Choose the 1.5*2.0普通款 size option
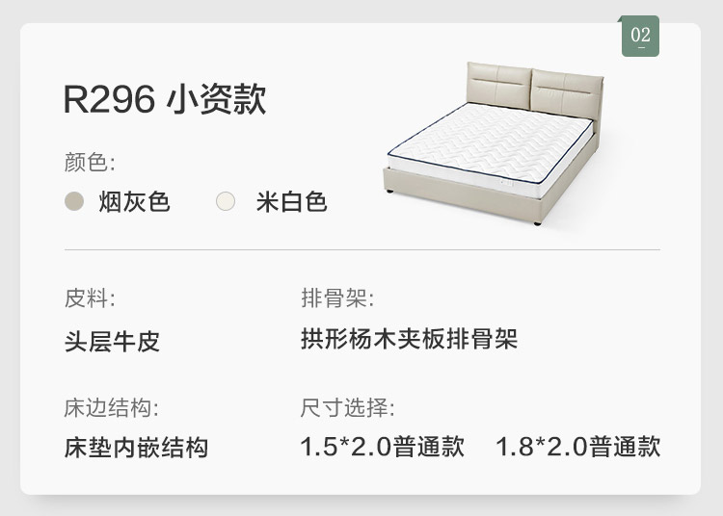The height and width of the screenshot is (516, 723). click(382, 447)
